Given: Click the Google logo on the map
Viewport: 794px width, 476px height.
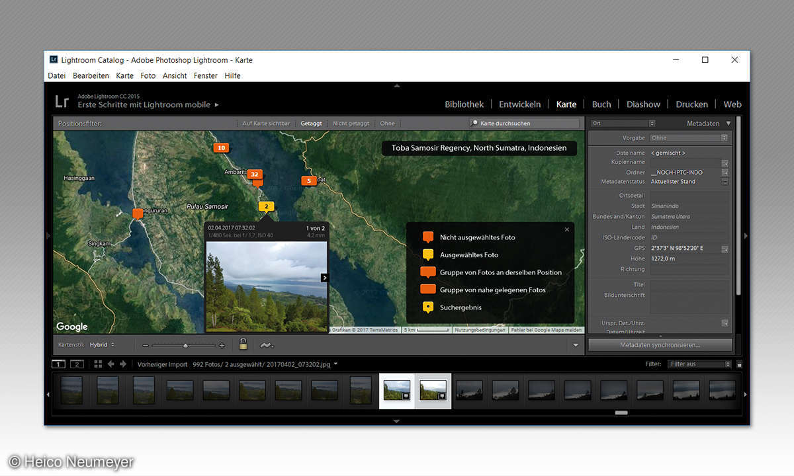Looking at the screenshot, I should pyautogui.click(x=72, y=327).
